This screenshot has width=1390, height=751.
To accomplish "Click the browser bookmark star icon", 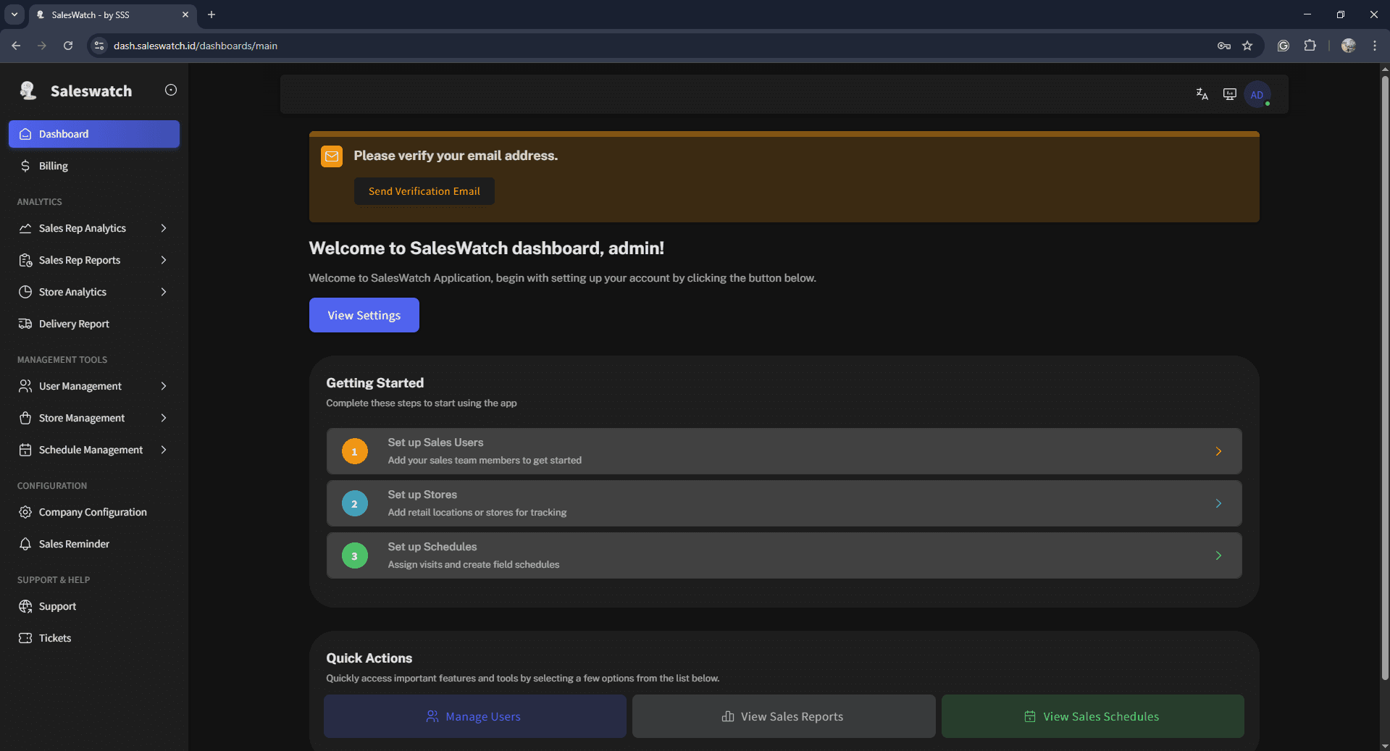I will 1247,46.
